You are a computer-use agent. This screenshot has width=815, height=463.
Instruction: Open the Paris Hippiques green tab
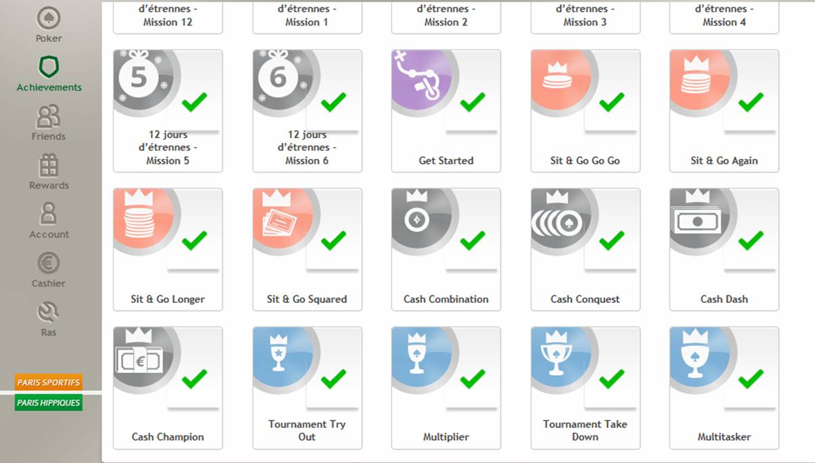(49, 403)
